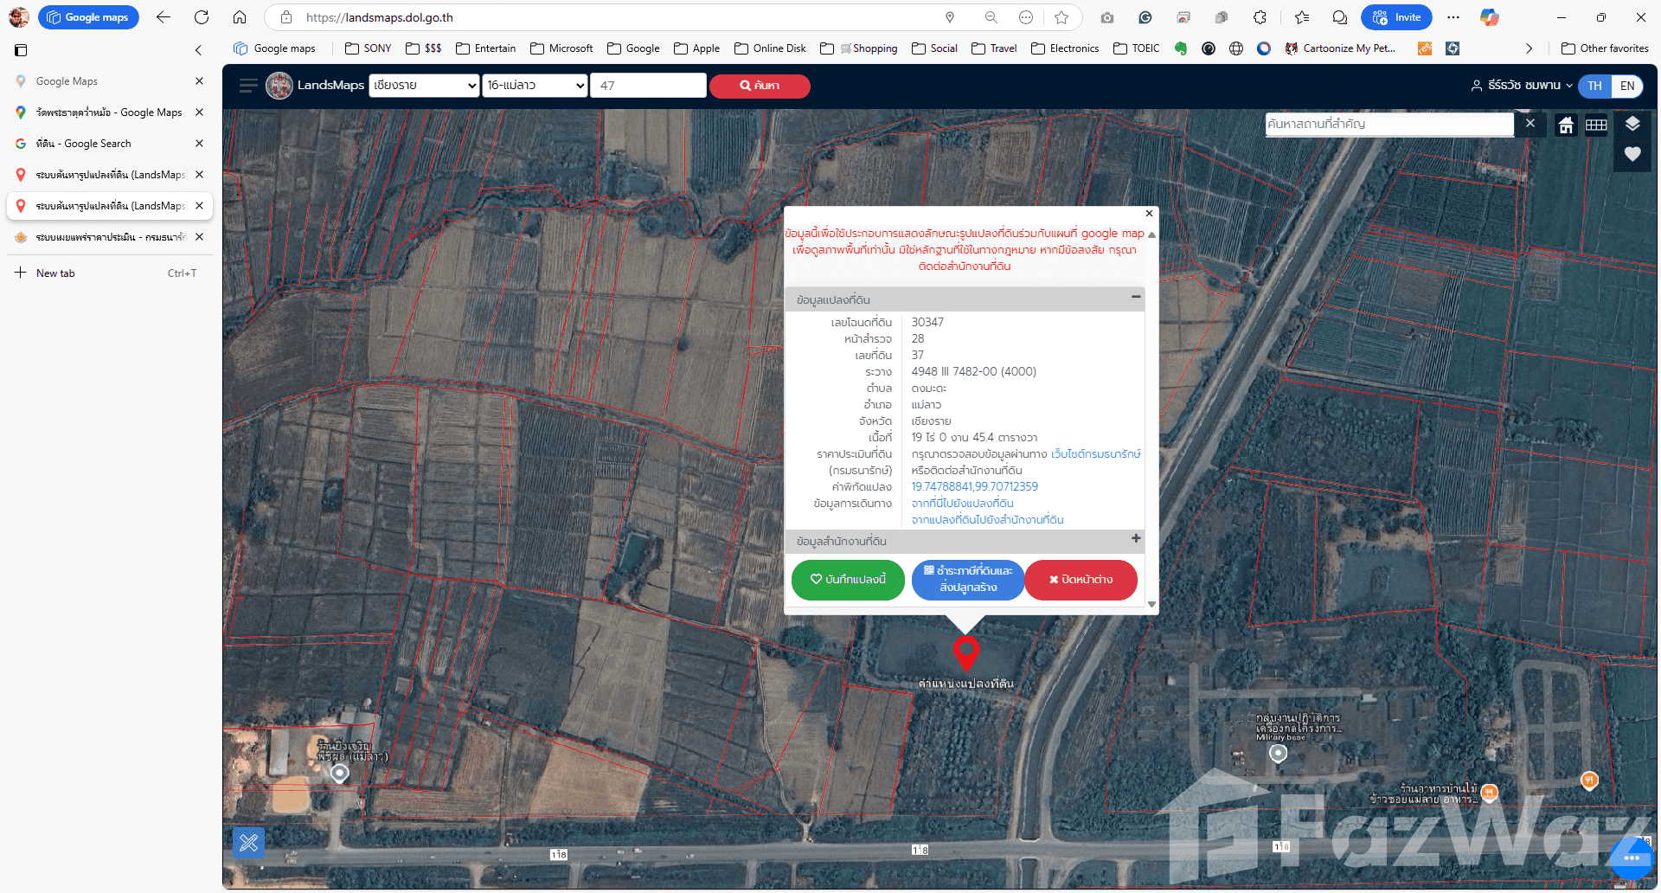Screen dimensions: 1661x893
Task: Open the Google Maps vertical tab
Action: point(67,81)
